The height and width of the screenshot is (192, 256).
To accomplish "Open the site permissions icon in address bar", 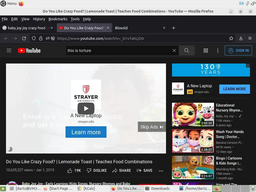I will coord(47,38).
